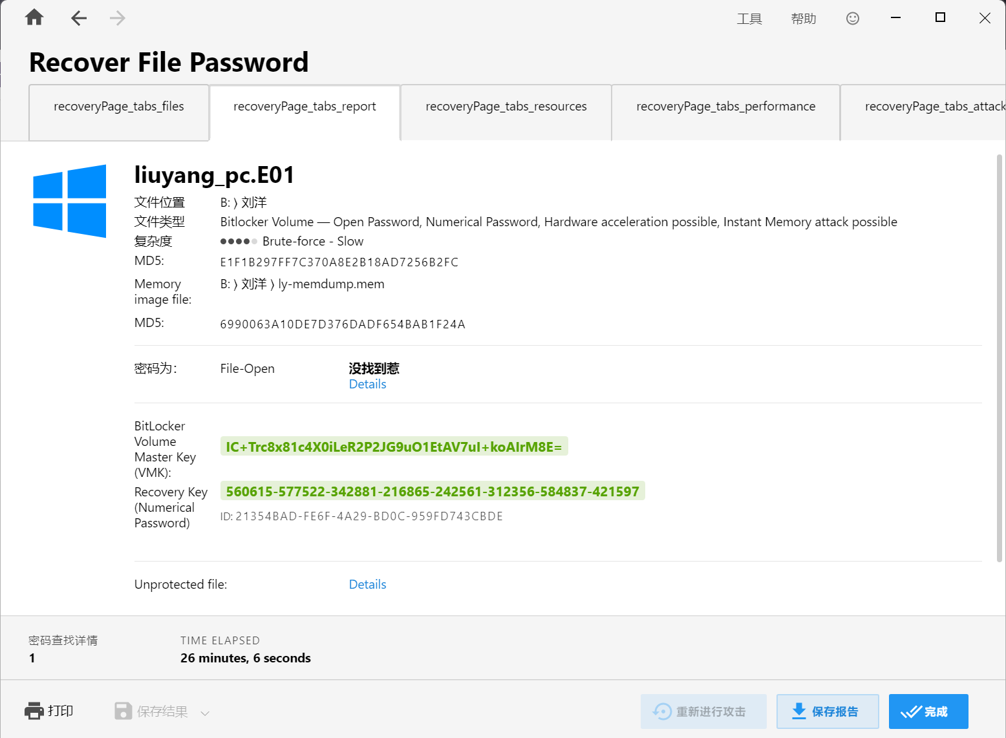The width and height of the screenshot is (1006, 738).
Task: Expand the 保存结果 dropdown arrow
Action: pyautogui.click(x=205, y=713)
